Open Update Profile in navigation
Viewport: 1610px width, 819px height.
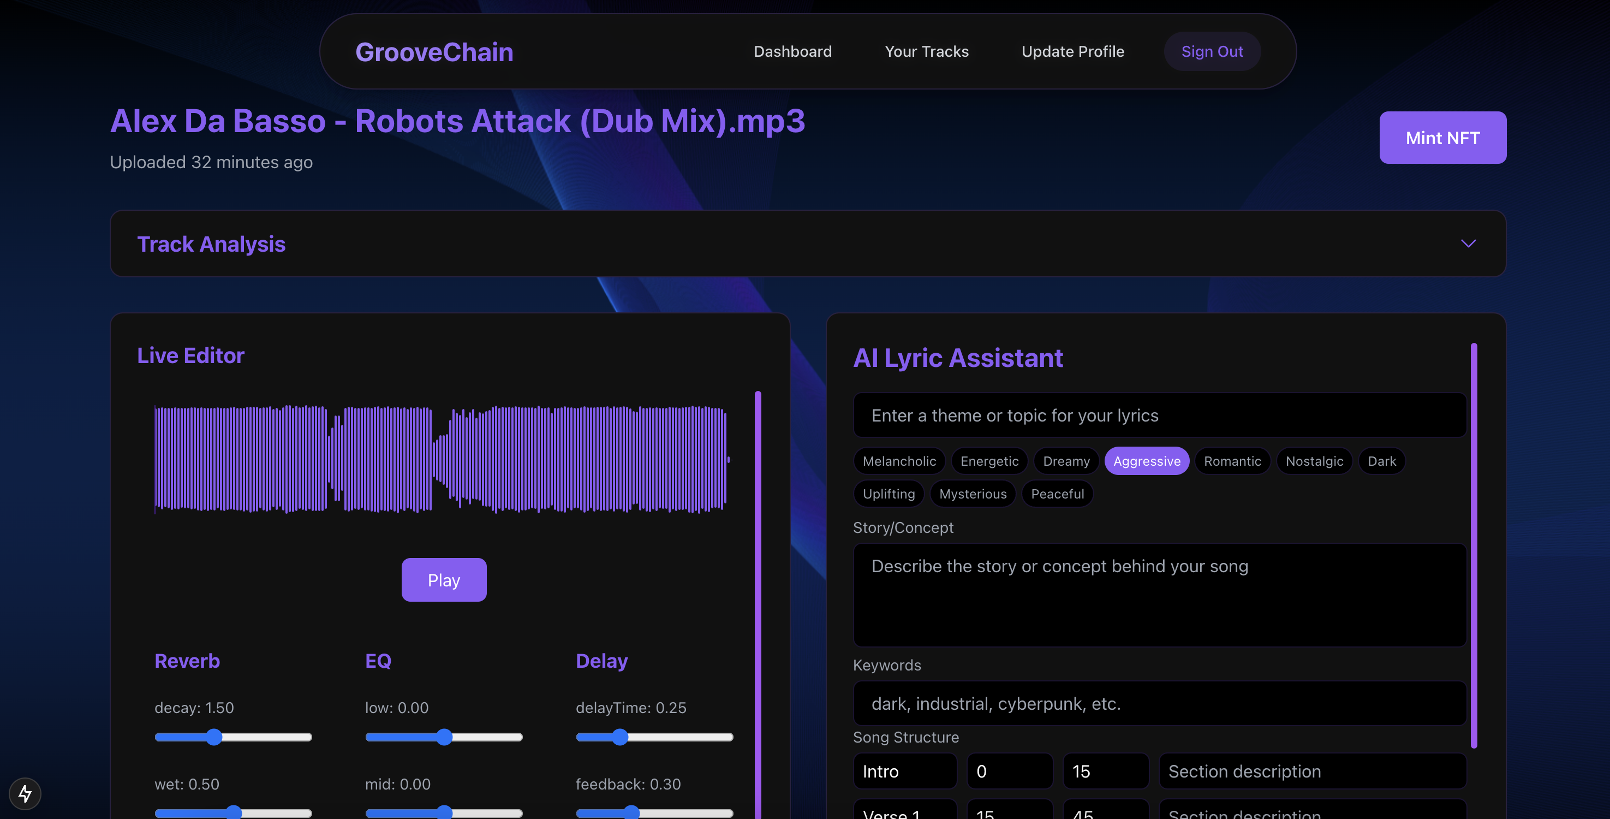click(x=1072, y=51)
